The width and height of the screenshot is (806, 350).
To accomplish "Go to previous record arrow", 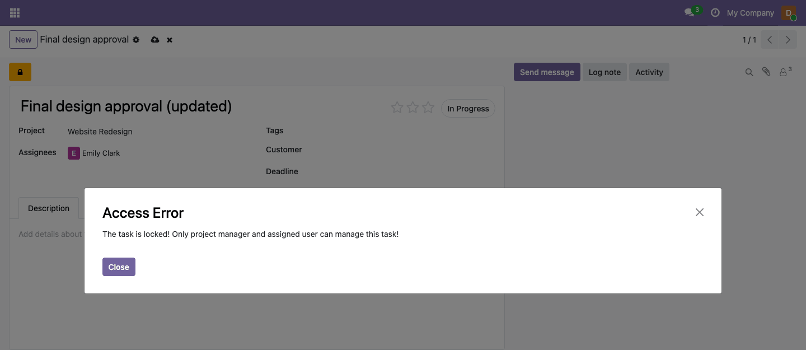I will pyautogui.click(x=770, y=40).
